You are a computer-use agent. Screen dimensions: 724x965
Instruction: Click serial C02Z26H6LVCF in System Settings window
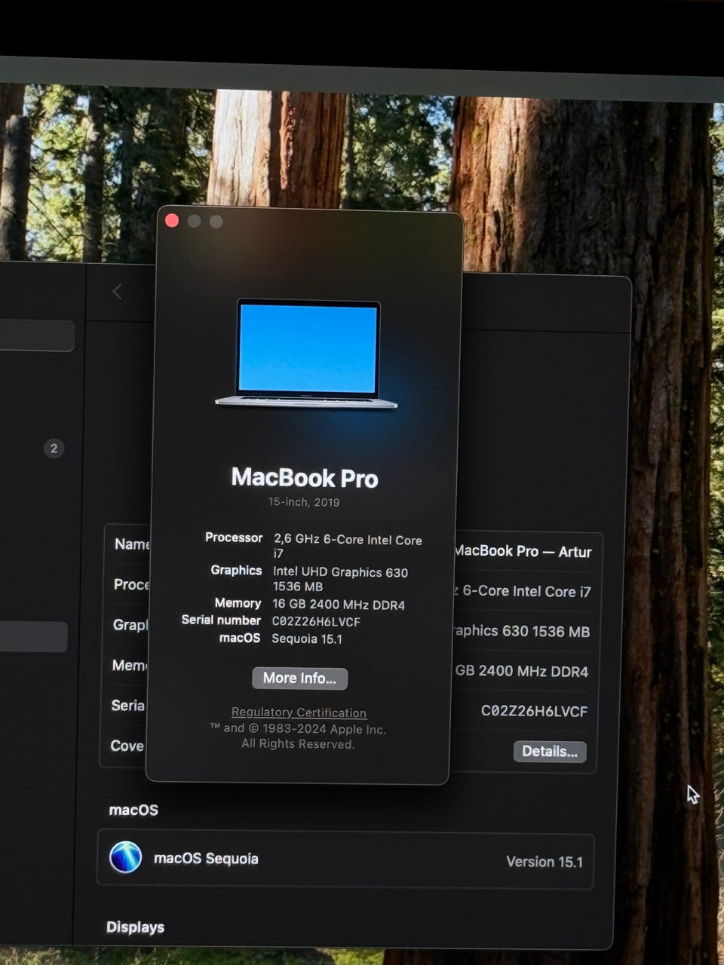tap(534, 711)
